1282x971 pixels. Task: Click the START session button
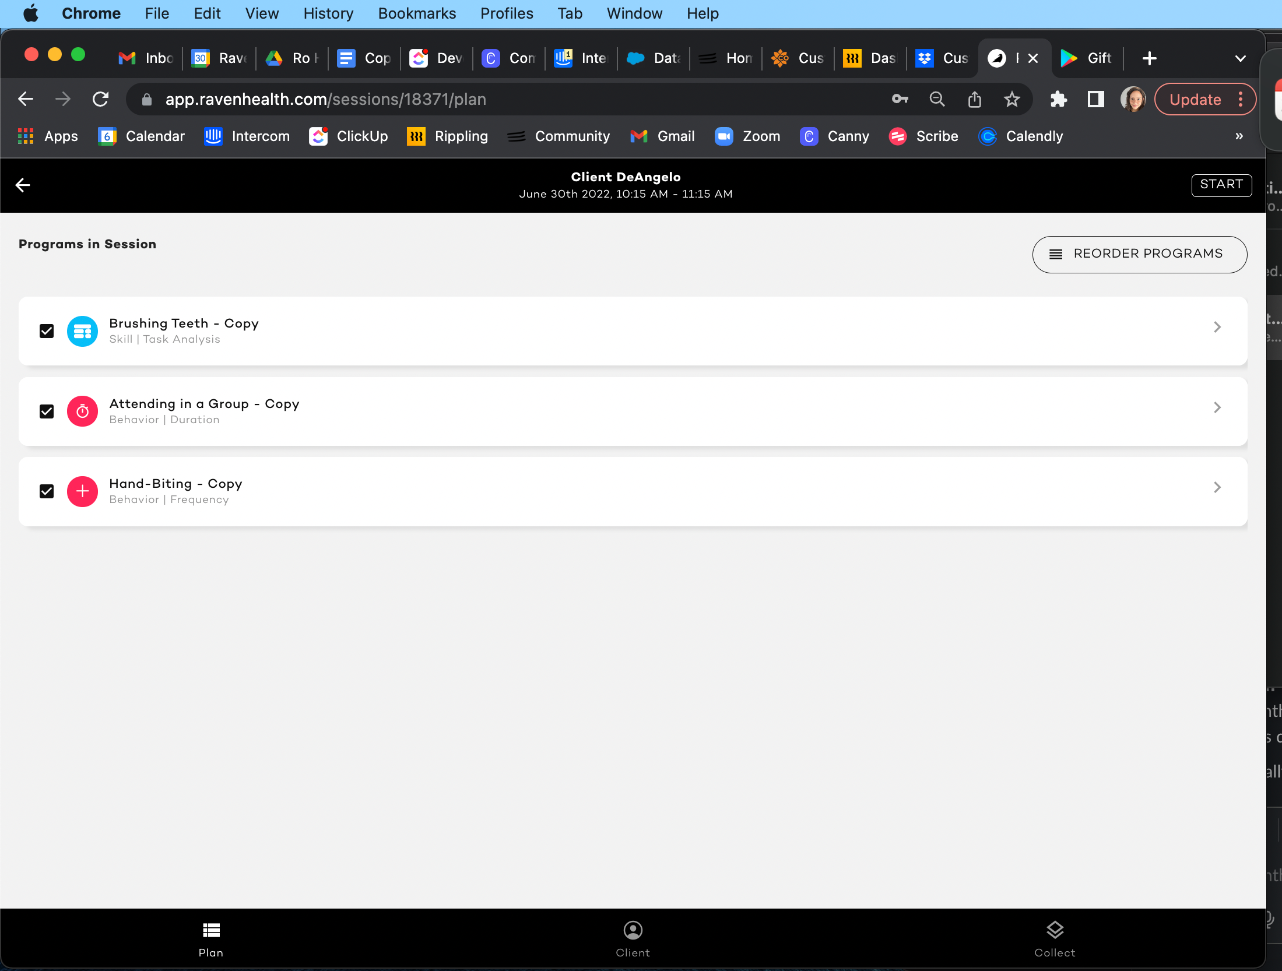point(1221,185)
